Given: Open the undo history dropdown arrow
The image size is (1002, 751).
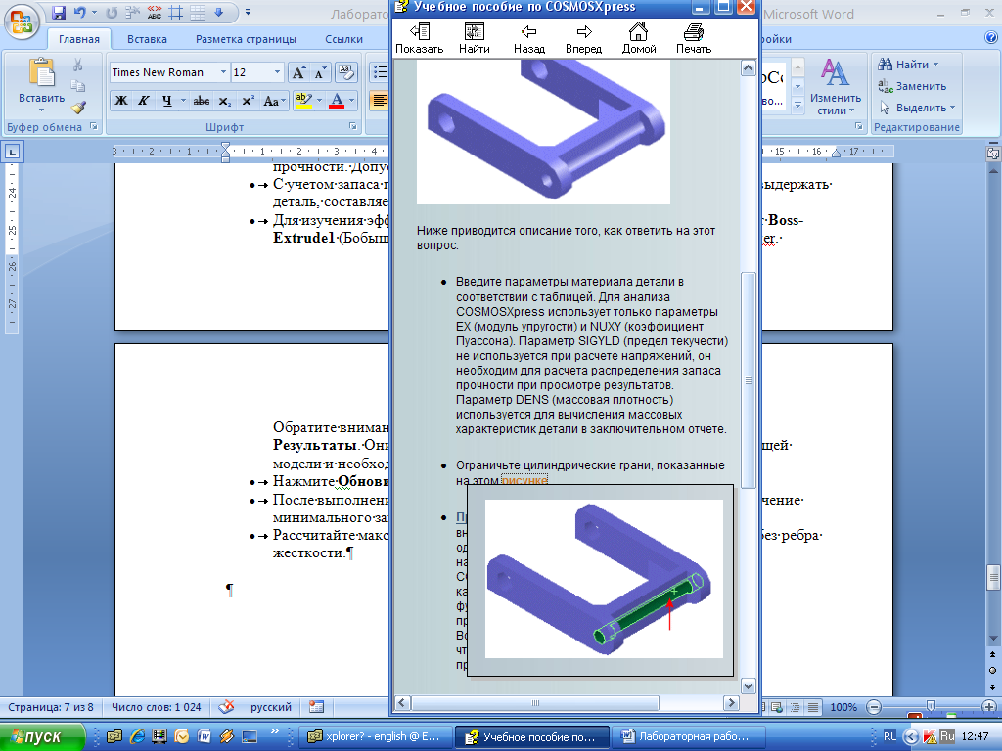Looking at the screenshot, I should point(94,12).
